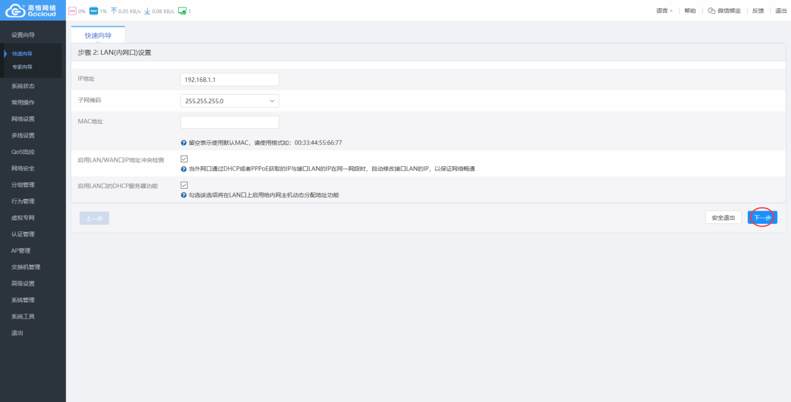791x402 pixels.
Task: Disable the LAN口 DHCP服务器功能 checkbox
Action: (x=184, y=185)
